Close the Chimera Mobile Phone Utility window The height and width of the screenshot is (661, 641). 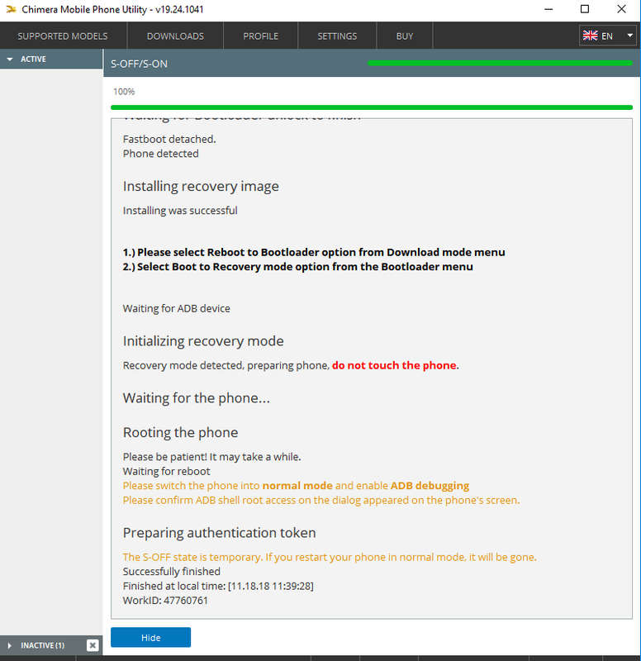(621, 9)
